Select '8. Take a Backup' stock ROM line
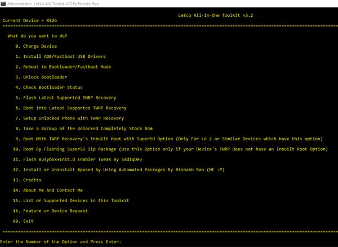Image resolution: width=338 pixels, height=247 pixels. pos(84,129)
